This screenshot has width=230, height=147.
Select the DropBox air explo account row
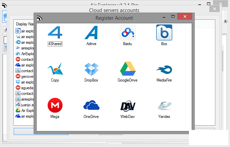24,82
